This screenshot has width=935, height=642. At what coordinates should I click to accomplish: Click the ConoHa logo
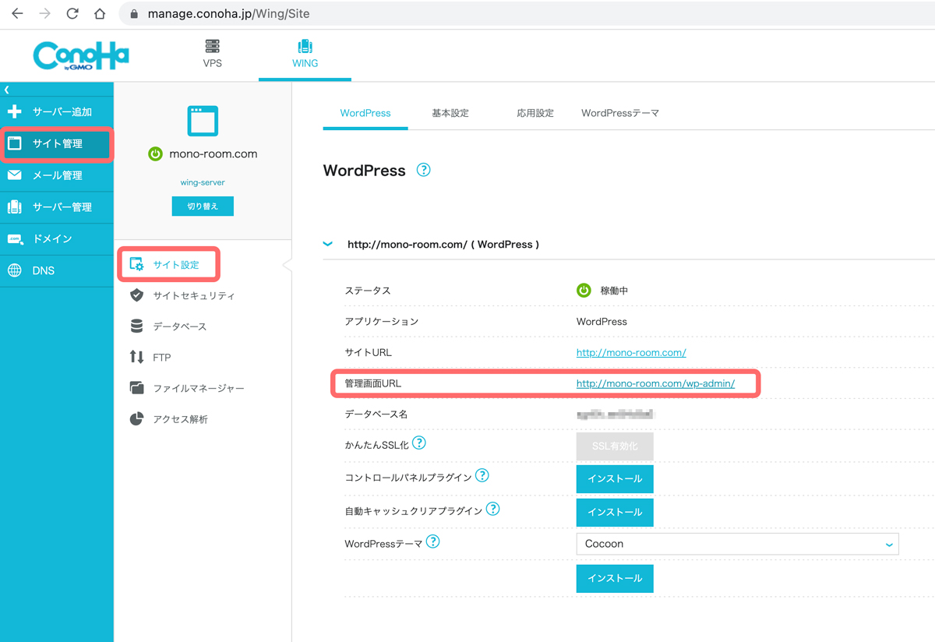(81, 55)
